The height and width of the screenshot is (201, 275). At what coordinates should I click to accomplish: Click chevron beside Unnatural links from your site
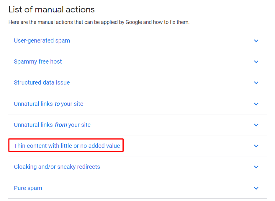256,125
